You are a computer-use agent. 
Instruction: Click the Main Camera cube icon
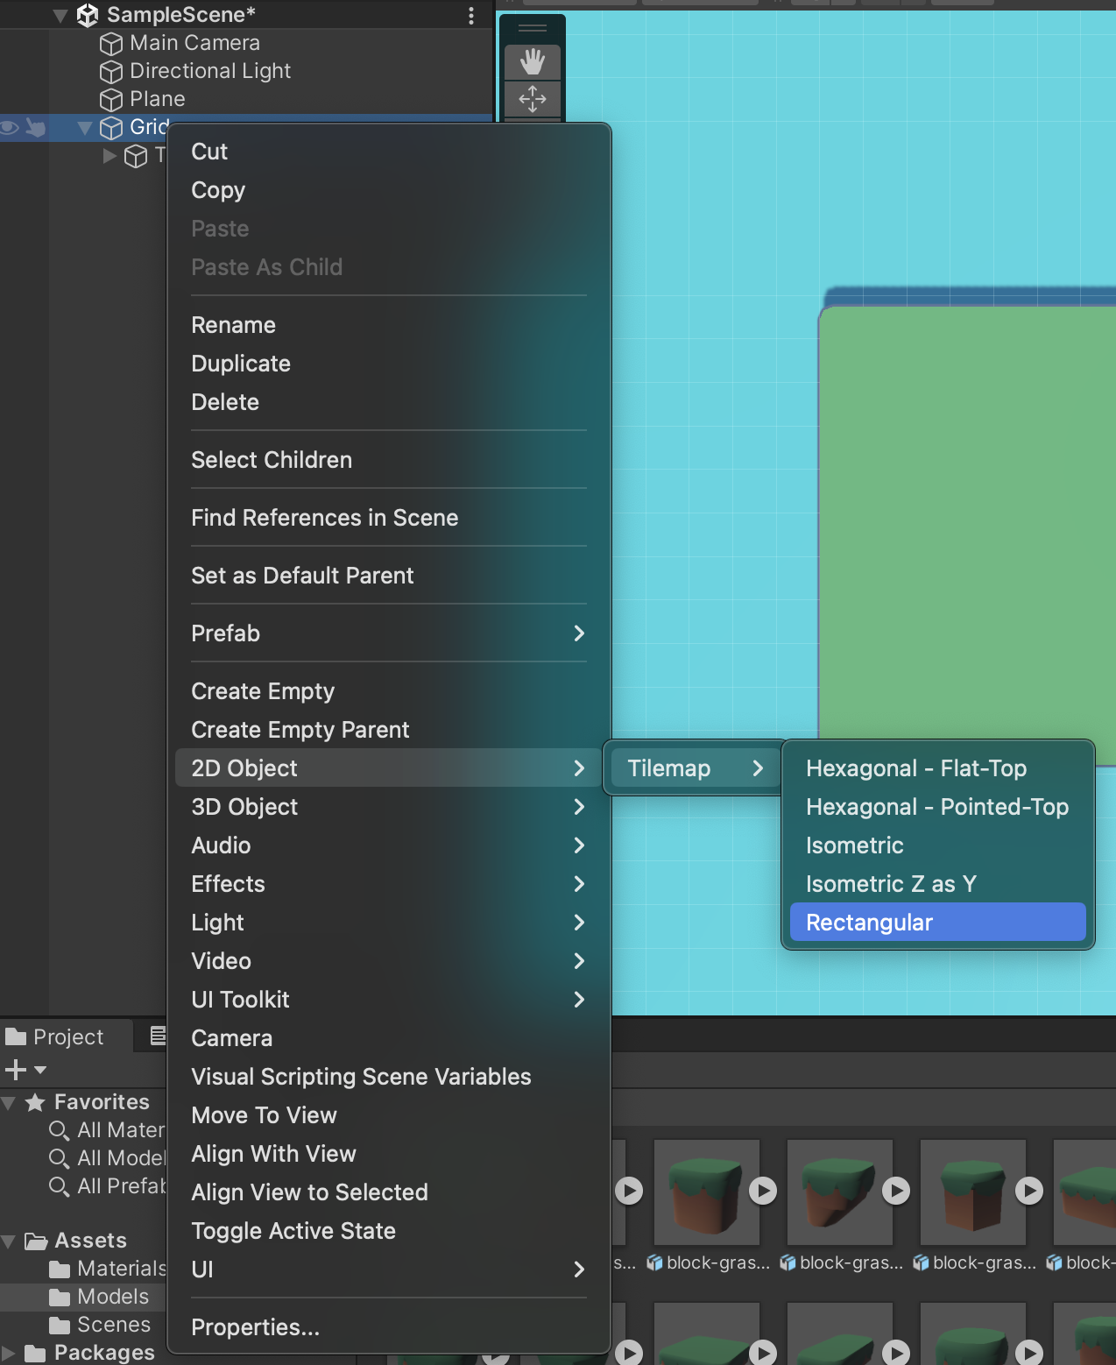coord(111,44)
